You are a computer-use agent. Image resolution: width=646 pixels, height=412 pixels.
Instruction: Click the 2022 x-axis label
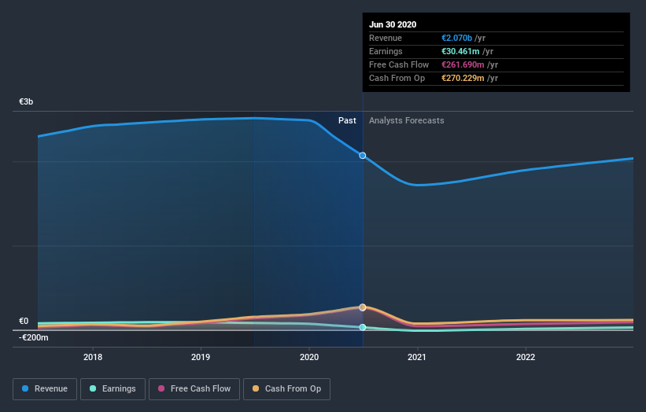click(526, 357)
